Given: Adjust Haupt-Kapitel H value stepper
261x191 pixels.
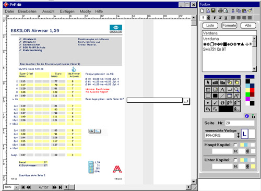Looking at the screenshot, I should tap(247, 151).
